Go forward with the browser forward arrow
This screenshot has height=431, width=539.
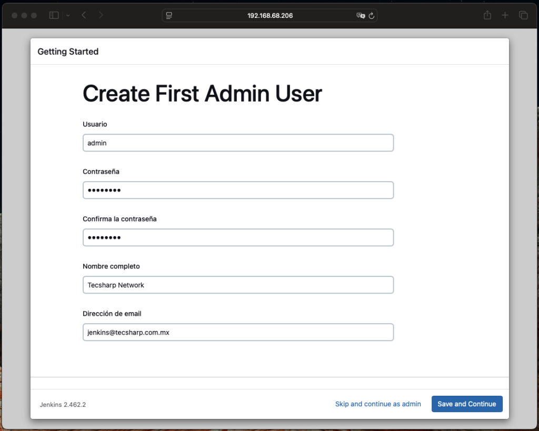pyautogui.click(x=101, y=15)
